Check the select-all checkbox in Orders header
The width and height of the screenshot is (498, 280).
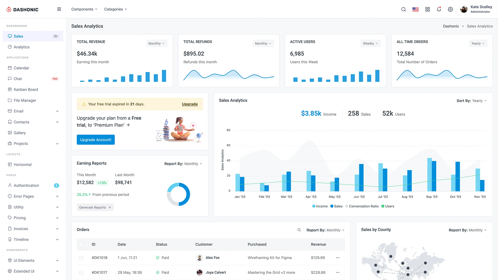(x=82, y=244)
